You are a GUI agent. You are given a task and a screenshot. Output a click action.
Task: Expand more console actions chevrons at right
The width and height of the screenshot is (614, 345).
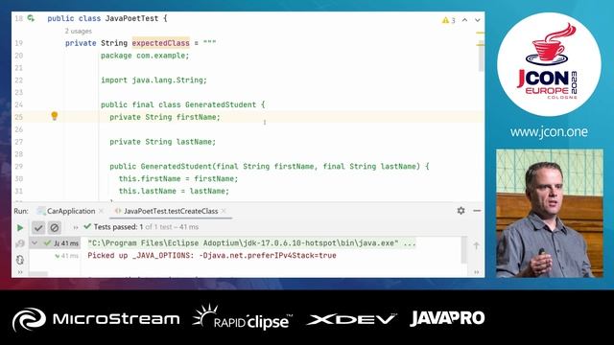point(476,272)
